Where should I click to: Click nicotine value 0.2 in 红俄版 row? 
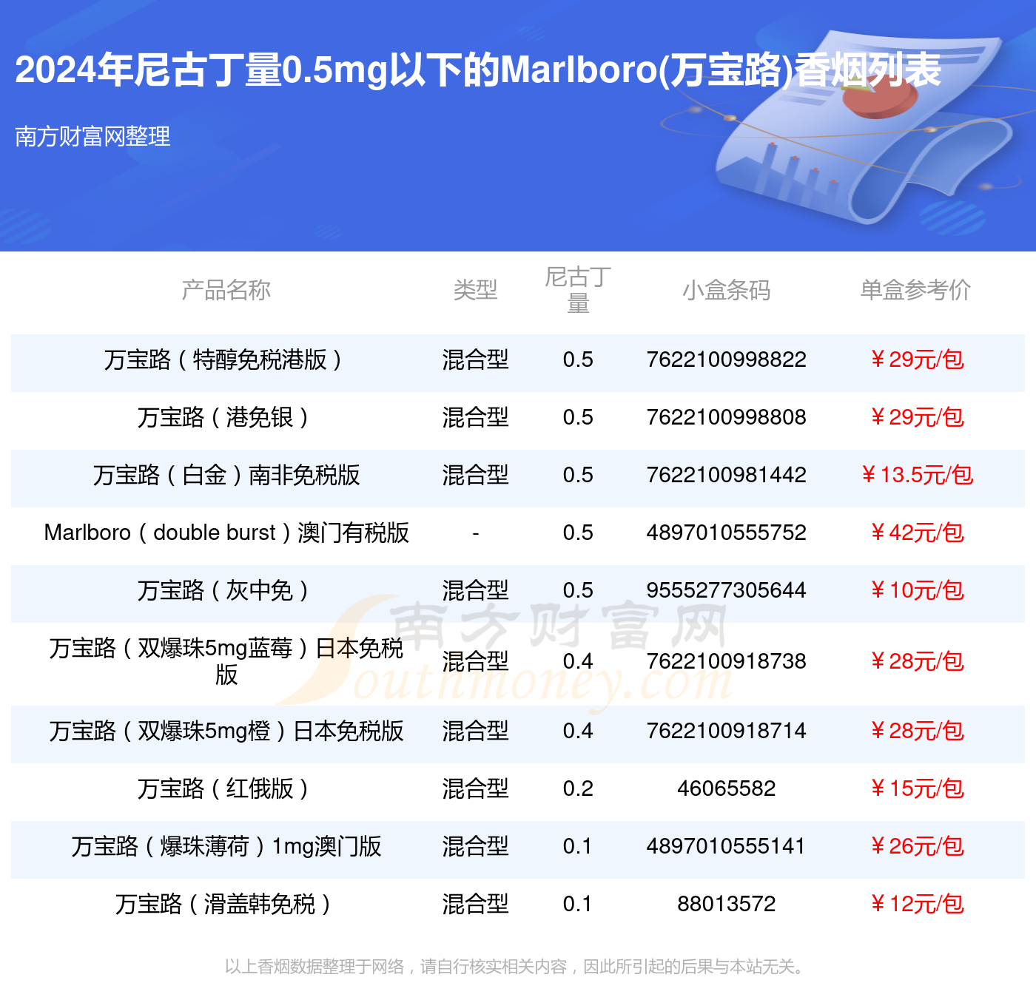[578, 789]
